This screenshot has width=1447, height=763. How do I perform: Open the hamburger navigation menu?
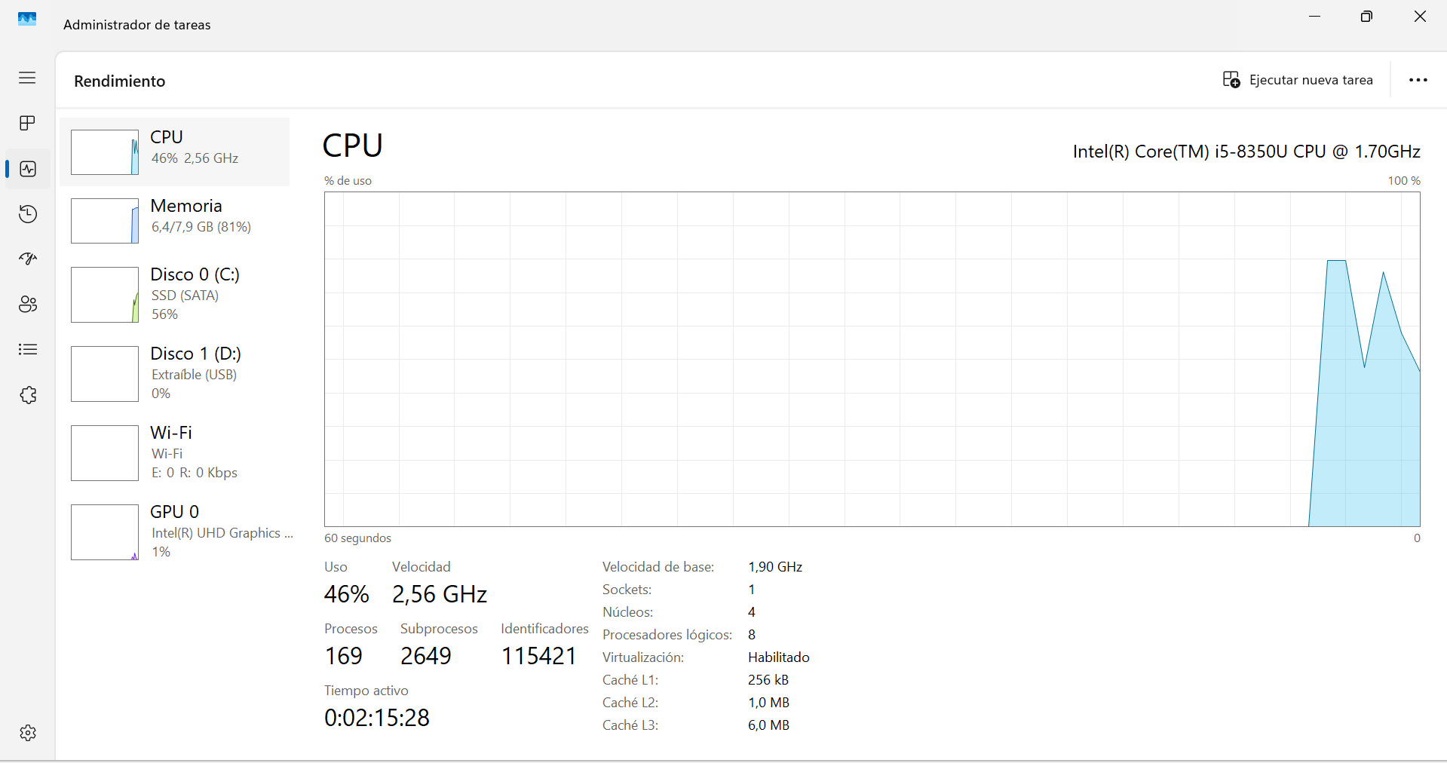point(27,78)
